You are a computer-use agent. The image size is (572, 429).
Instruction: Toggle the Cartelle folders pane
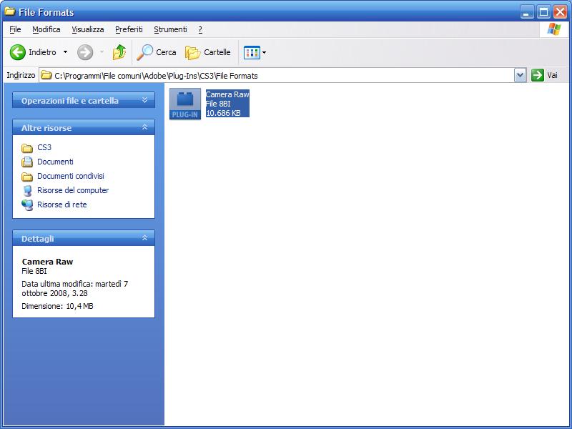point(207,52)
